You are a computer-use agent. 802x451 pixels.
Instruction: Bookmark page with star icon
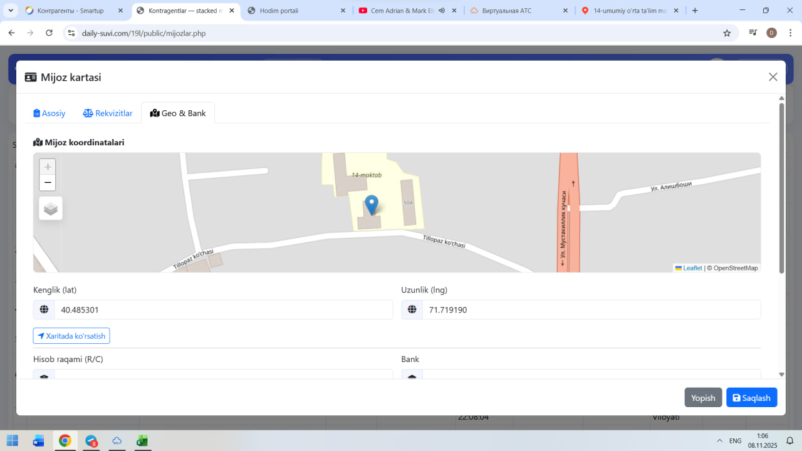727,33
